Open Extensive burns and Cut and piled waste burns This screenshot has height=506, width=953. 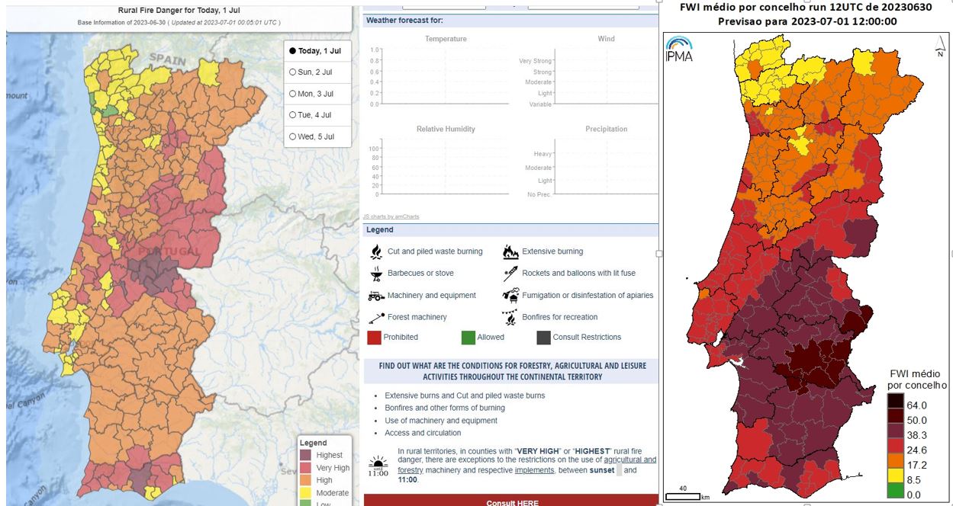(465, 396)
